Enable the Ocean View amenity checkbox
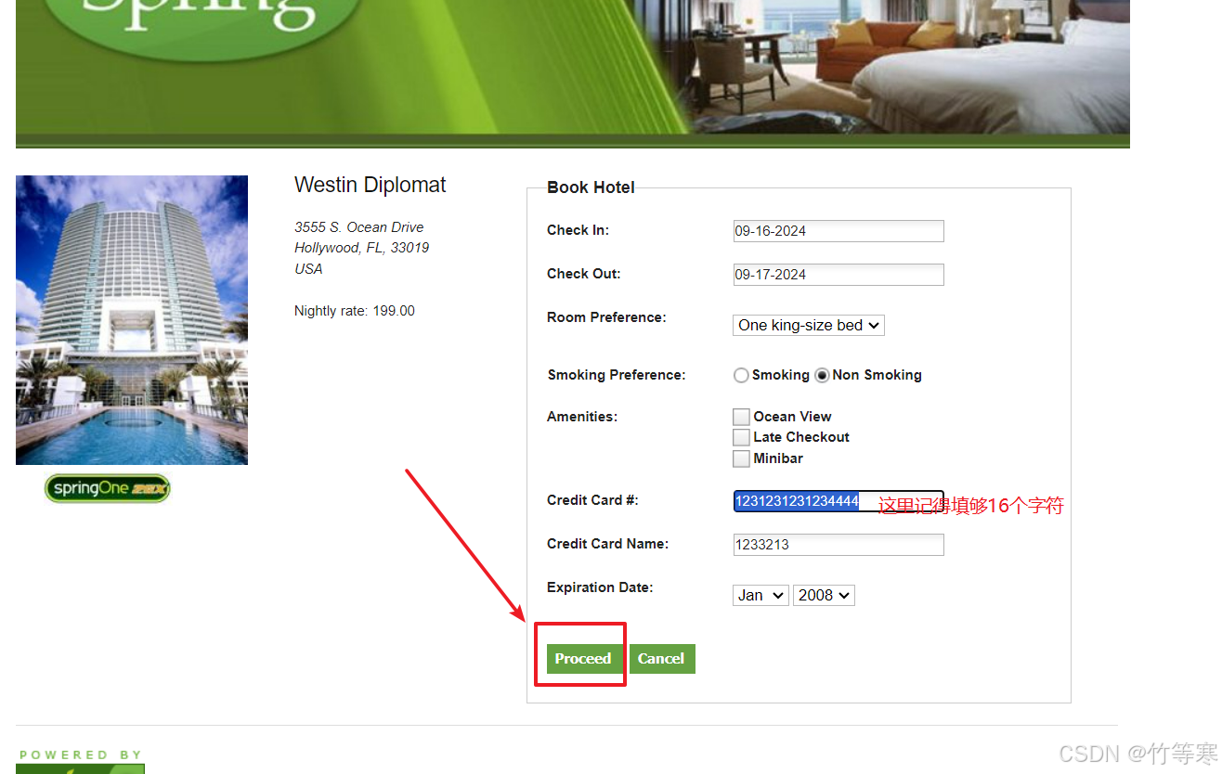The height and width of the screenshot is (774, 1222). point(741,417)
